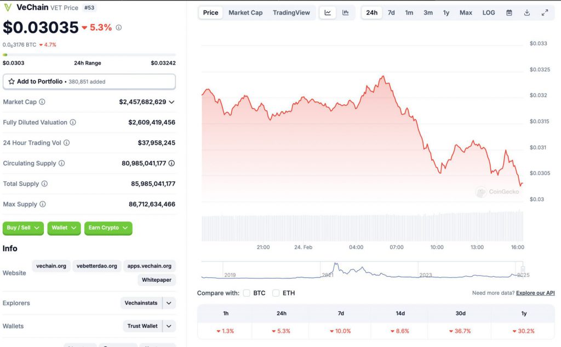Open info icon beside 80,985,041,177 value
Viewport: 561px width, 347px height.
[x=171, y=163]
